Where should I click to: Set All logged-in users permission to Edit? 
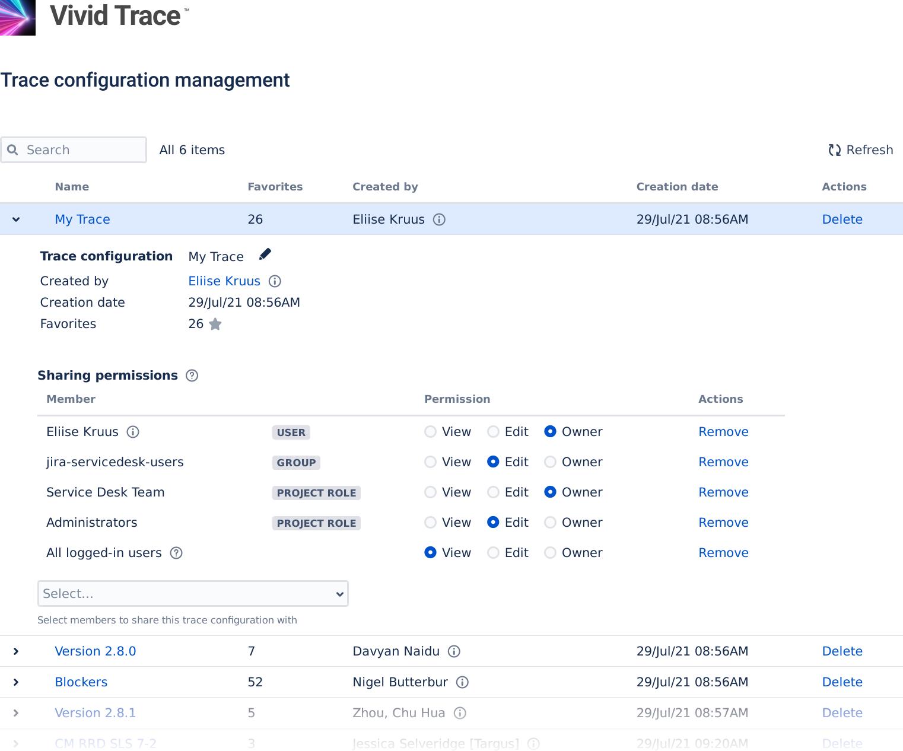click(493, 553)
